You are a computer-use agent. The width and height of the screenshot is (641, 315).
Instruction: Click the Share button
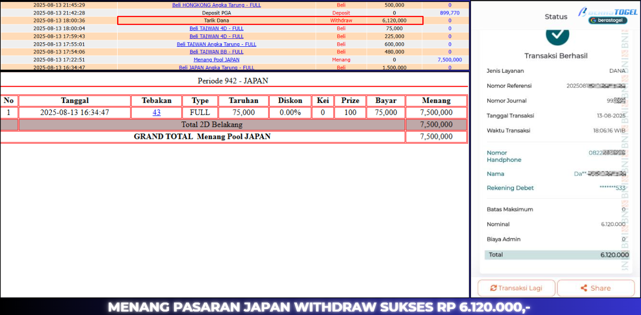tap(595, 288)
